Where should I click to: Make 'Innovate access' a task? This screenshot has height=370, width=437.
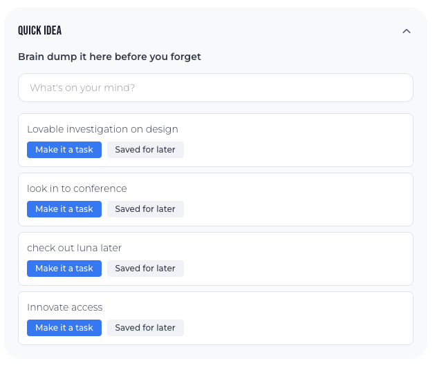[64, 328]
